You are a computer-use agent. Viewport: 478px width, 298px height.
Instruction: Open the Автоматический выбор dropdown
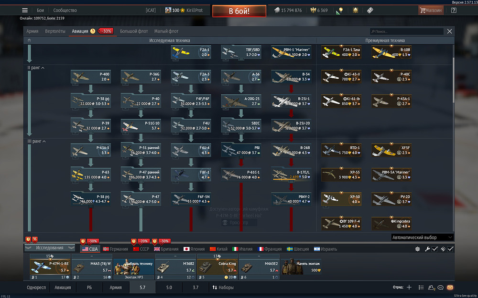(x=422, y=237)
